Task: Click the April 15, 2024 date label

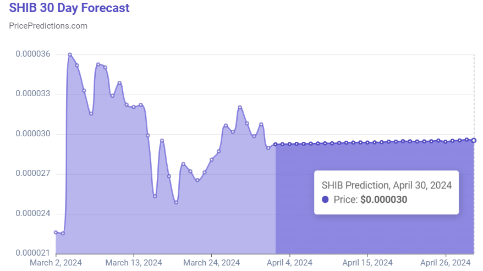Action: coord(367,263)
